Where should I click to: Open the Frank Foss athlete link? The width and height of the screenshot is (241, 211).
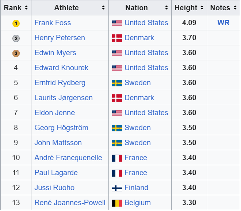pyautogui.click(x=53, y=23)
